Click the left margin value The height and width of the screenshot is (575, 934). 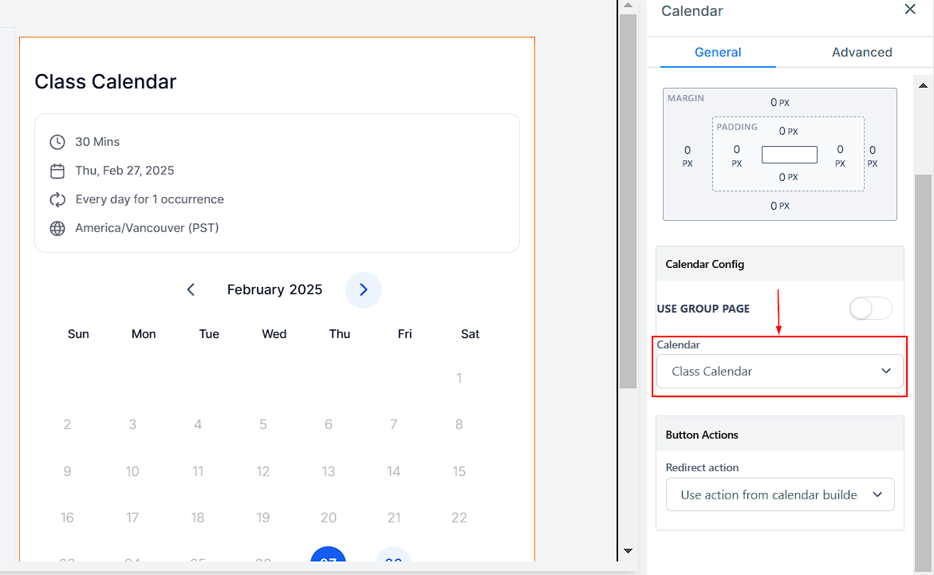[x=688, y=151]
